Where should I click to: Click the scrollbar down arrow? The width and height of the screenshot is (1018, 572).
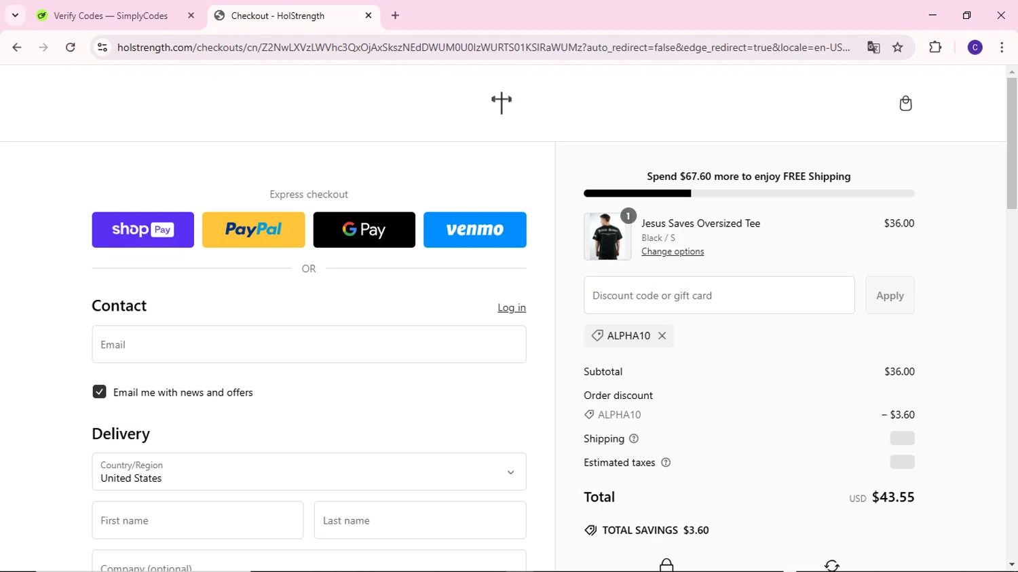pos(1012,565)
